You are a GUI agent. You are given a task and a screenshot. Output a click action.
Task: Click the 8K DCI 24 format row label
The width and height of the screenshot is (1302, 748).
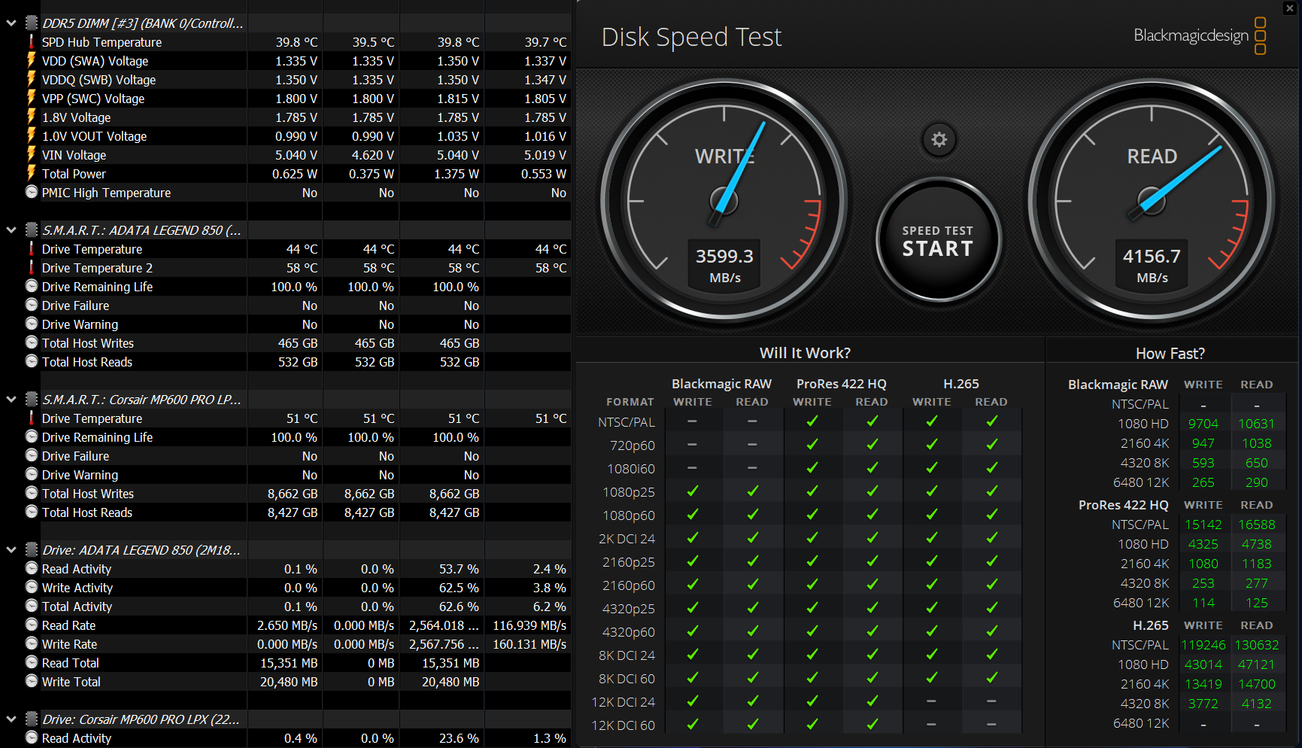tap(627, 655)
